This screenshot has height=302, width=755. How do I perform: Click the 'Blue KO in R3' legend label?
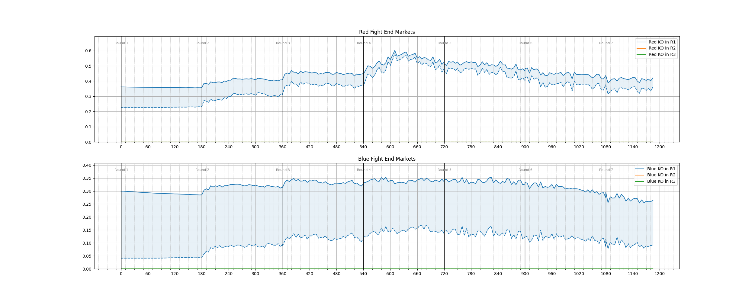coord(661,181)
